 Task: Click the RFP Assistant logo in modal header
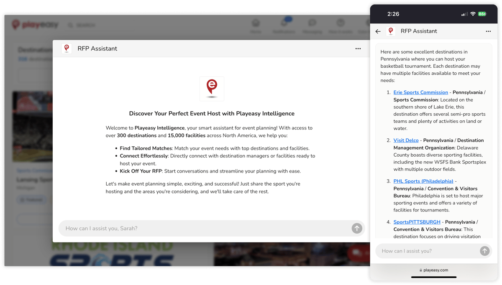[67, 48]
